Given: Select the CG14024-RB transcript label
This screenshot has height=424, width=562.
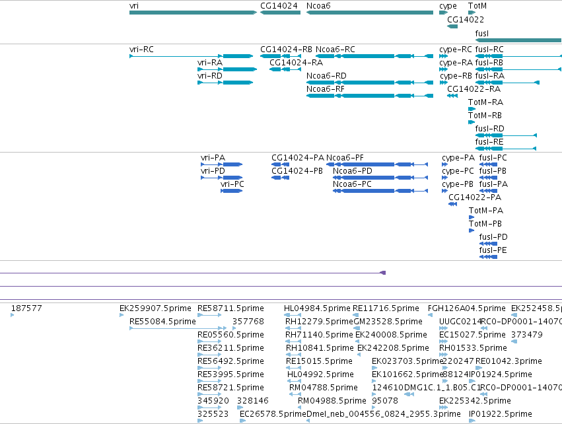Looking at the screenshot, I should [x=286, y=49].
